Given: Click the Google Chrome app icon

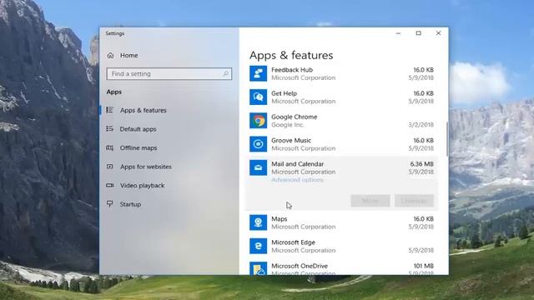Looking at the screenshot, I should 258,120.
